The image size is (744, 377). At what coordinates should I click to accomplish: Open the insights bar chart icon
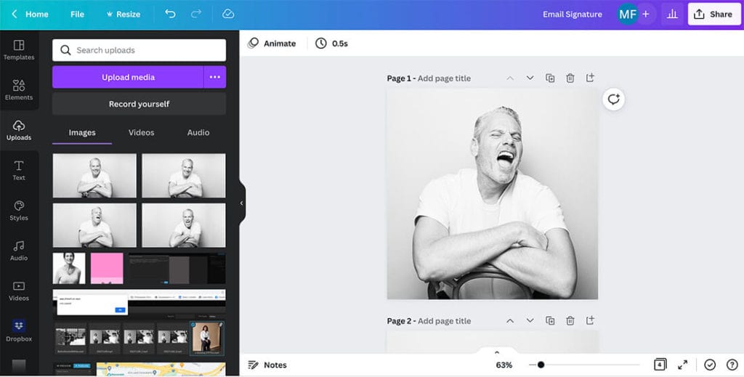[x=672, y=15]
